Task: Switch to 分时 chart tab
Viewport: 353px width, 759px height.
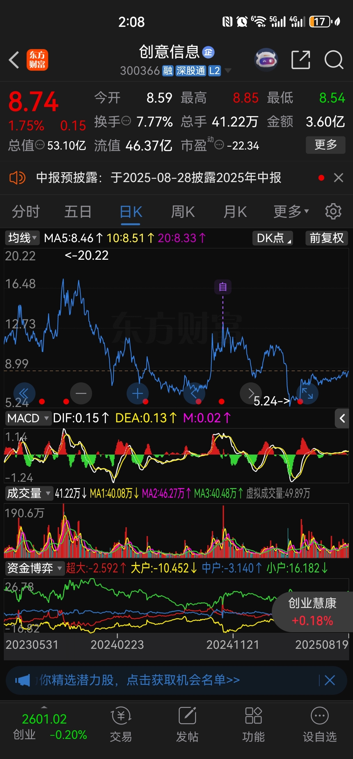Action: (x=26, y=211)
